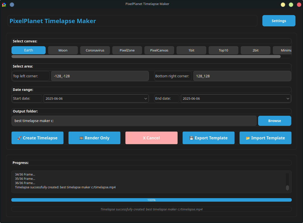Click the PixelPlanet pixel logo in the titlebar
This screenshot has width=303, height=223.
point(4,4)
